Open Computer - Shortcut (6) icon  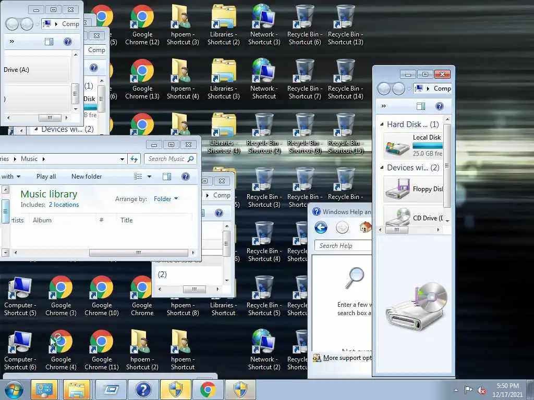[x=20, y=349]
